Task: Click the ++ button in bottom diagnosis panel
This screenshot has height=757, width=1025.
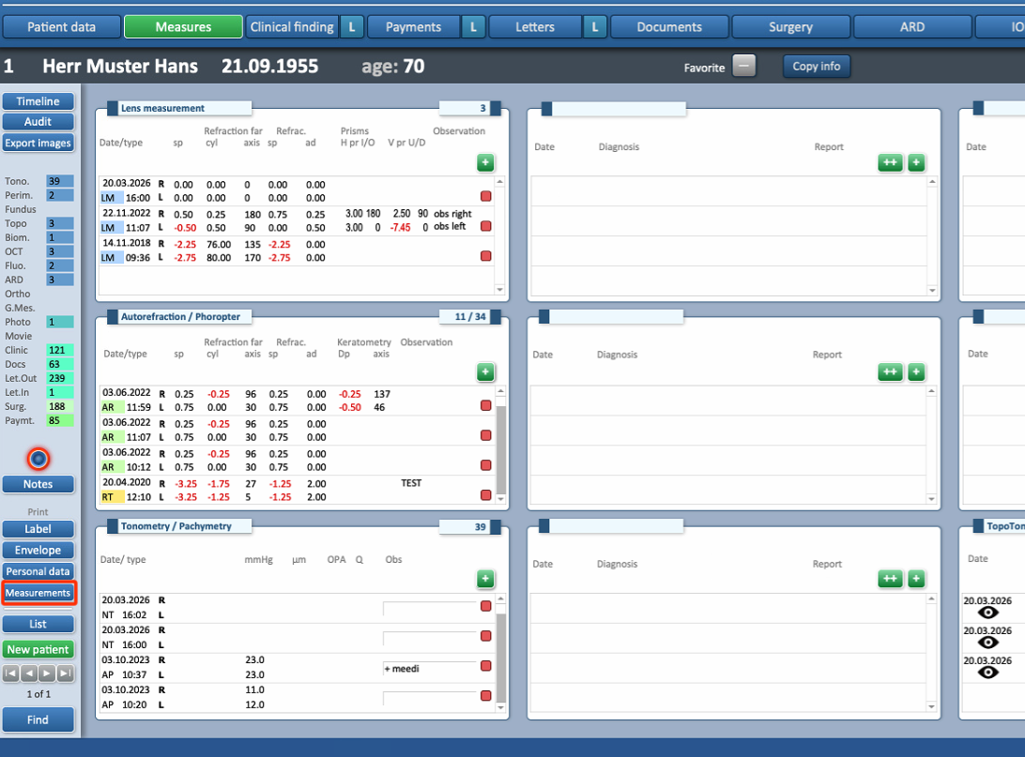Action: coord(891,579)
